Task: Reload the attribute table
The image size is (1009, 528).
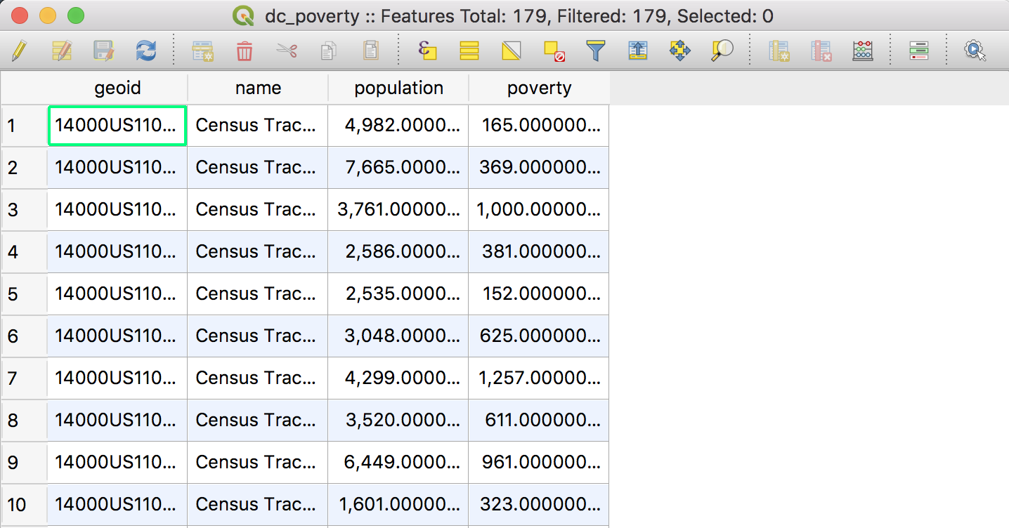Action: [146, 51]
